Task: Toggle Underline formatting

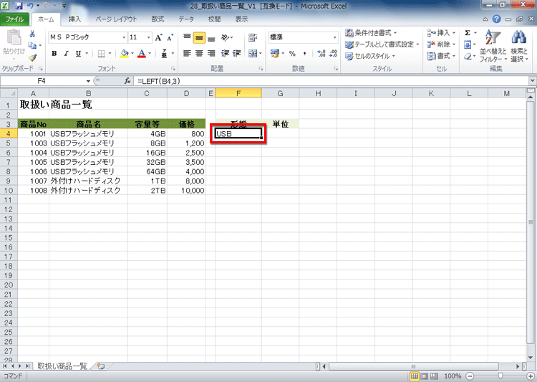Action: 79,54
